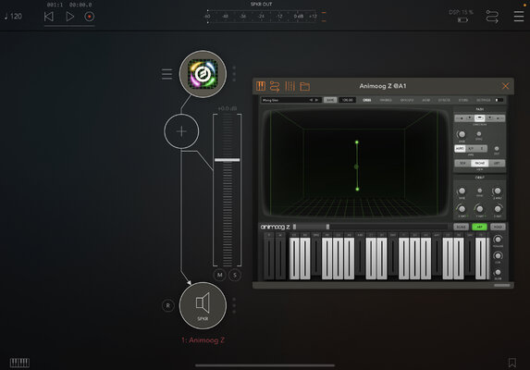Select next preset arrow in Animoog
The height and width of the screenshot is (370, 530).
pyautogui.click(x=316, y=100)
